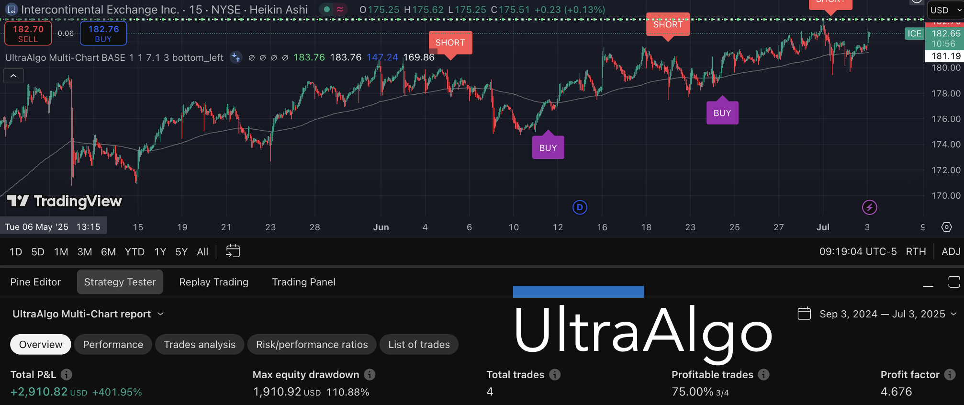Select the 3M time range

[85, 252]
